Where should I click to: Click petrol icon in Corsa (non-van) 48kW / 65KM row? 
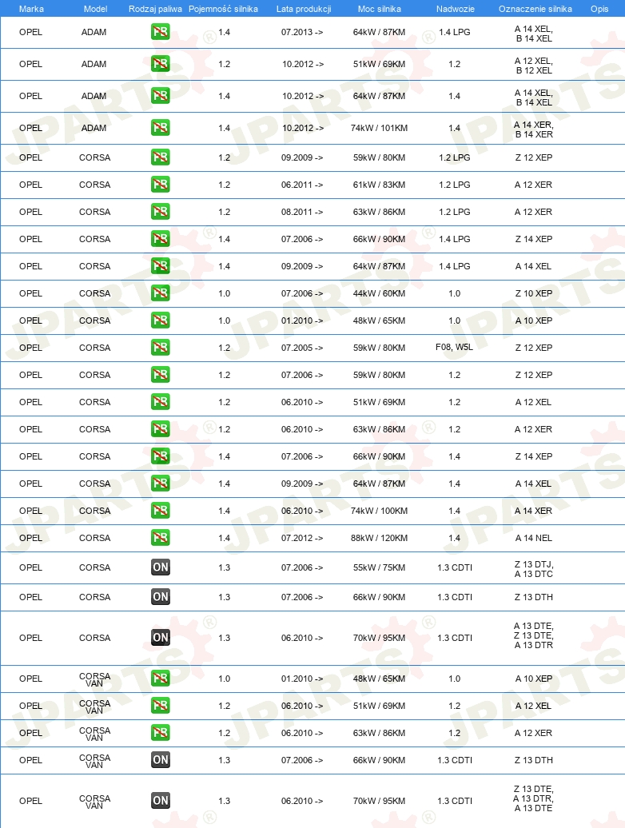(x=161, y=320)
